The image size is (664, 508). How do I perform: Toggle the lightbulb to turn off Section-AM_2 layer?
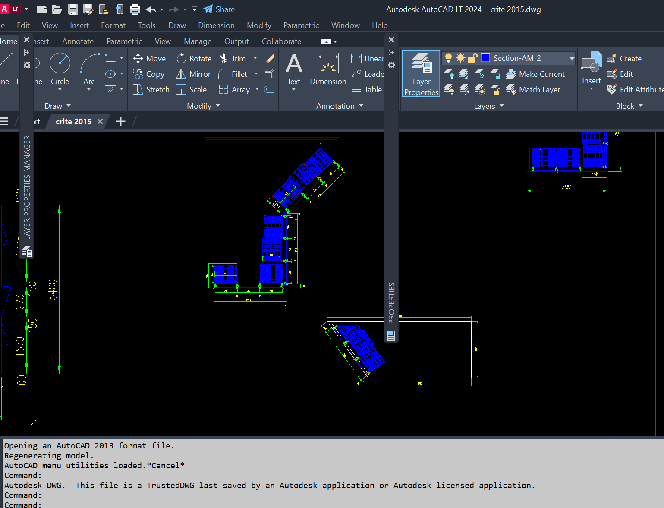click(x=449, y=57)
